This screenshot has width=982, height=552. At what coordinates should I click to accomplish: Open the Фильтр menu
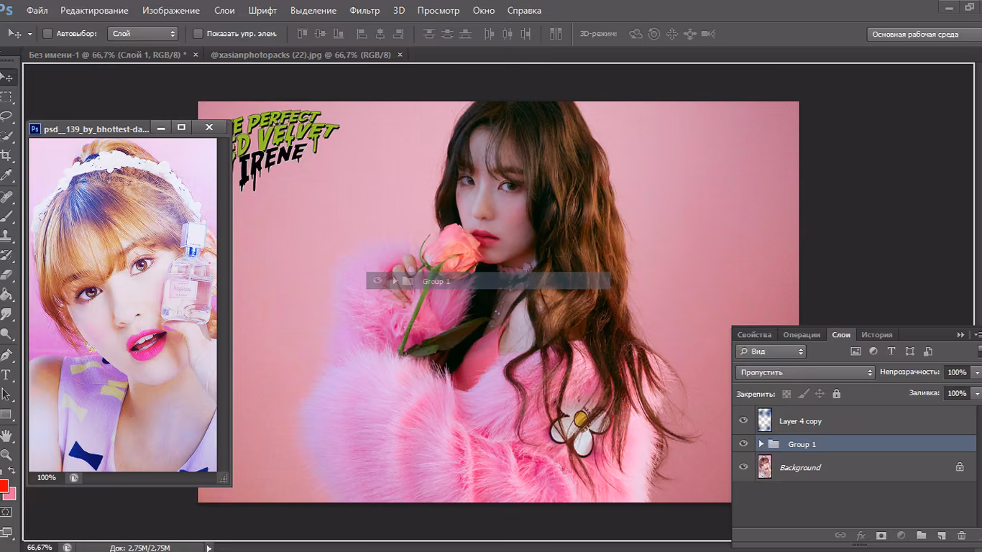pos(364,11)
